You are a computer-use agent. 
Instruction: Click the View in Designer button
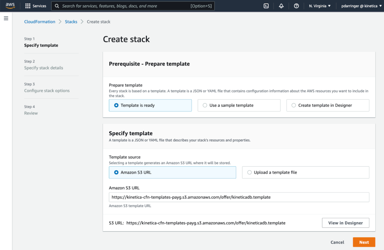point(345,223)
